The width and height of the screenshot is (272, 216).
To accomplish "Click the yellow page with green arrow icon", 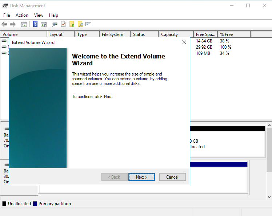I will 72,24.
